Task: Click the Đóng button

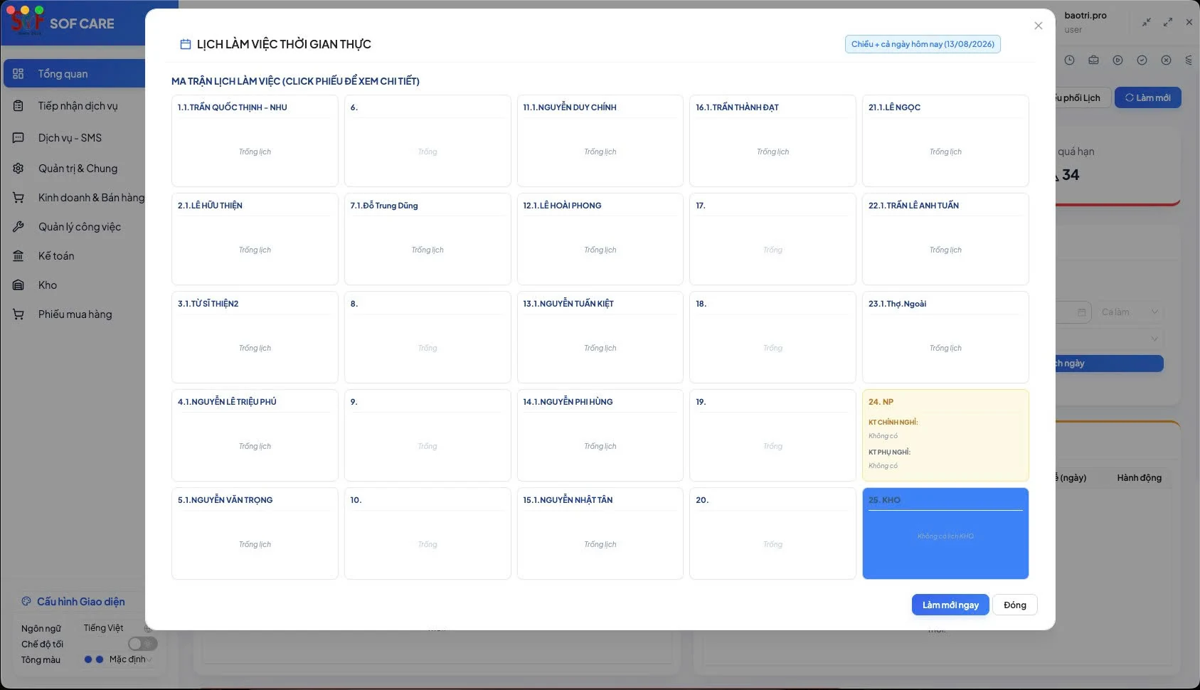Action: (1015, 605)
